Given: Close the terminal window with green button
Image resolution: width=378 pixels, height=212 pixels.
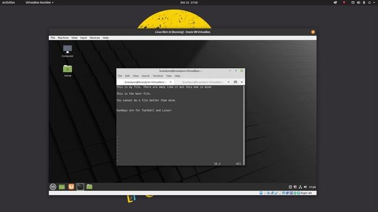Looking at the screenshot, I should point(242,71).
